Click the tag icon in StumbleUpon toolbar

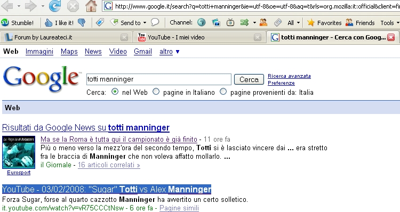[x=100, y=22]
